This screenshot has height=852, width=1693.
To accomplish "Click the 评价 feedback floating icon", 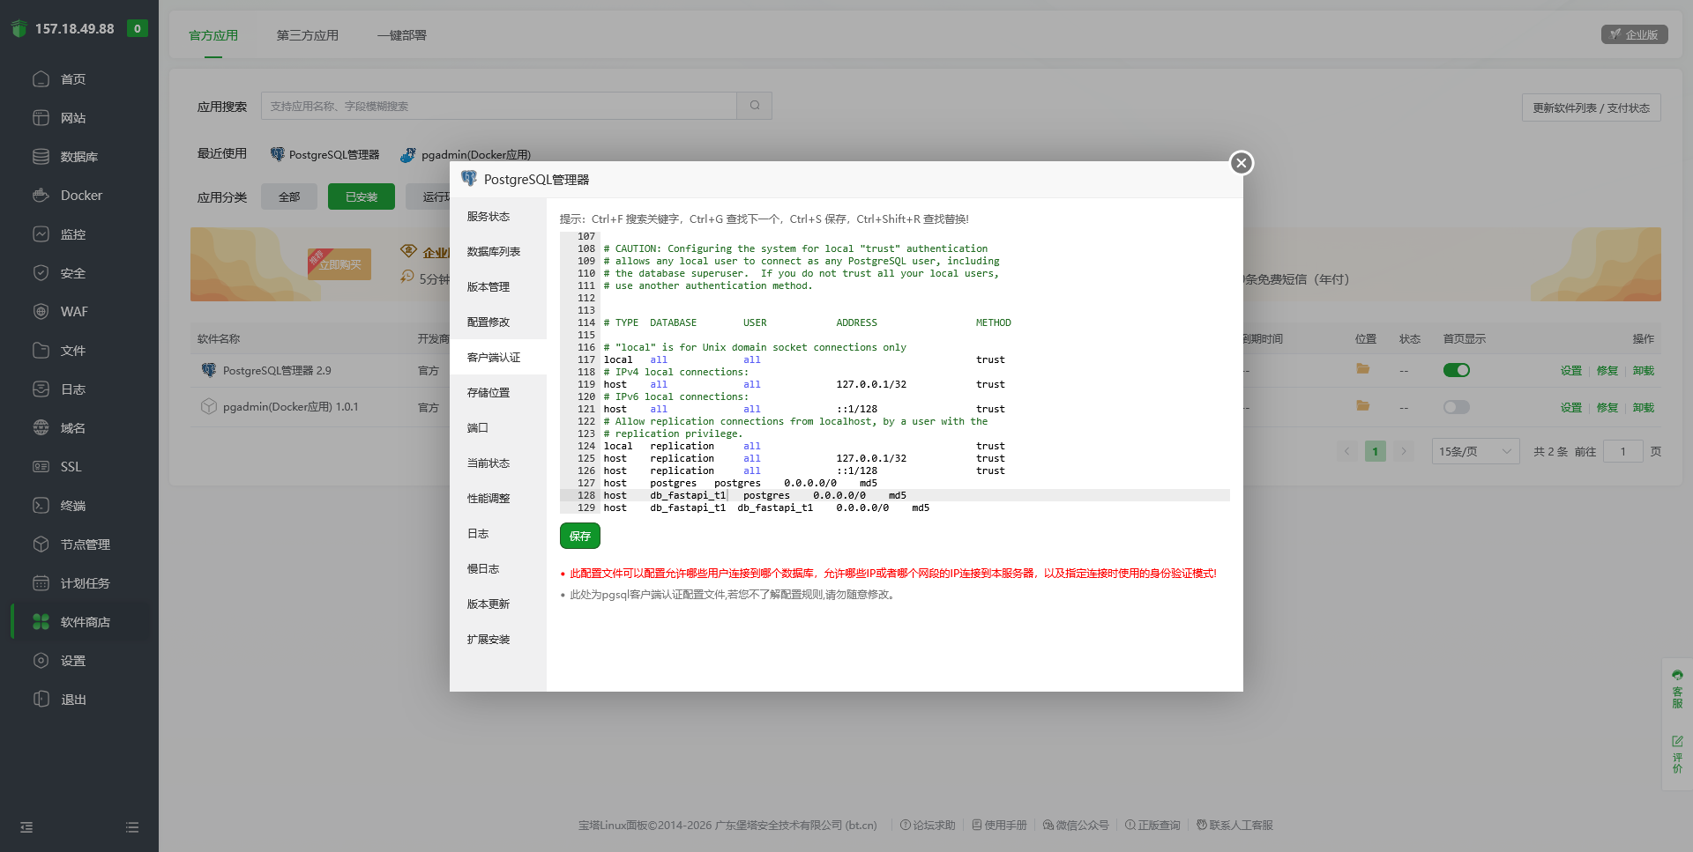I will click(1677, 754).
